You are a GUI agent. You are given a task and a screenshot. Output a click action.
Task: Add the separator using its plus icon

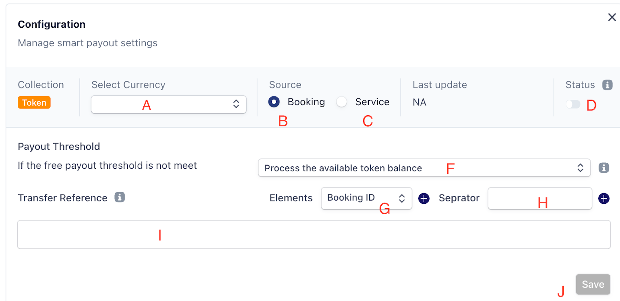[603, 199]
